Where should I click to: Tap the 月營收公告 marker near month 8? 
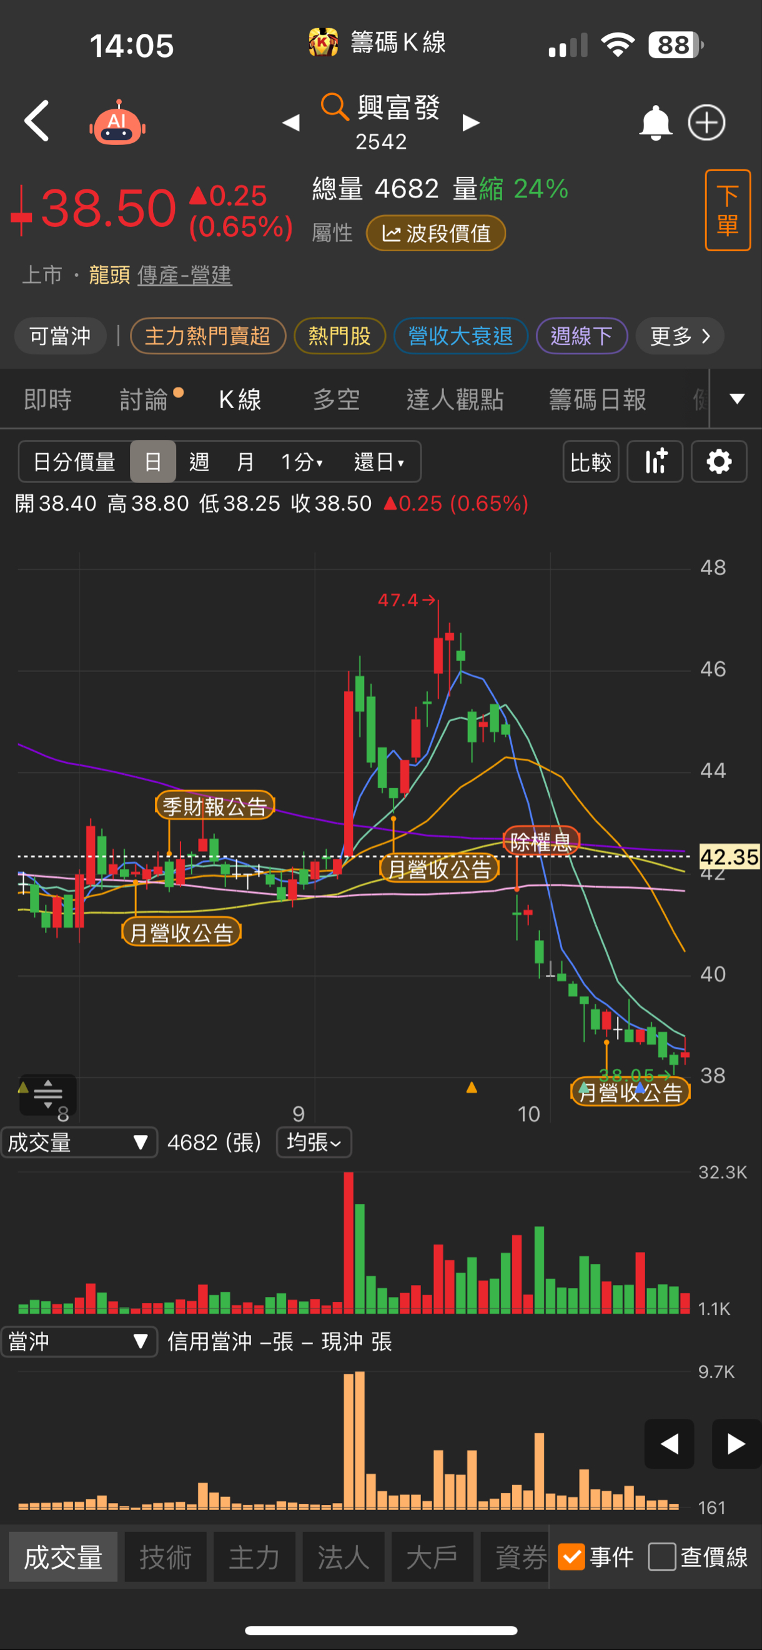(x=181, y=932)
